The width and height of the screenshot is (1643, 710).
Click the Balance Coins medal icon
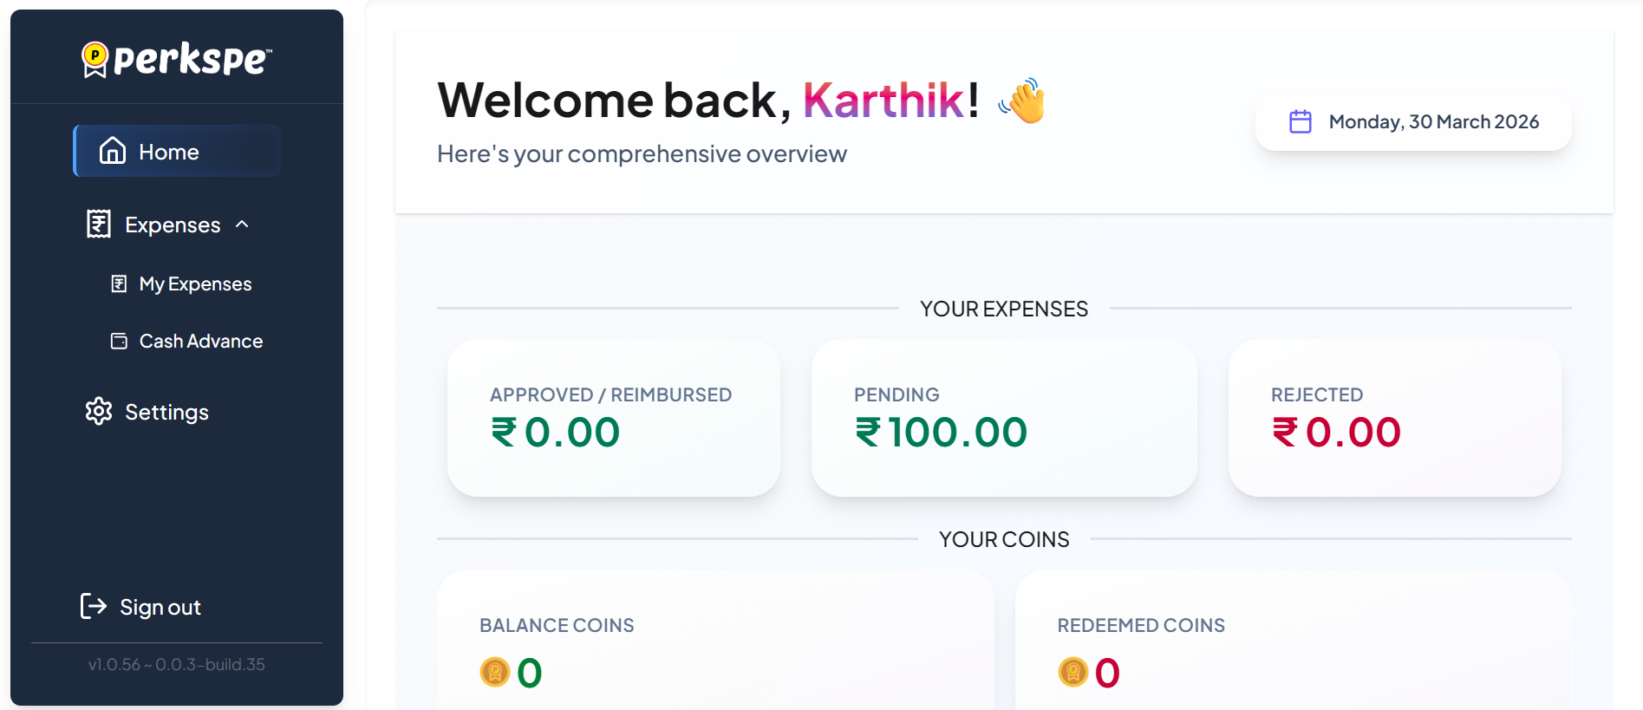tap(495, 672)
